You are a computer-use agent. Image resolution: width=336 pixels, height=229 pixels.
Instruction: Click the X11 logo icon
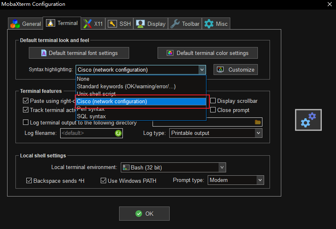[x=87, y=24]
